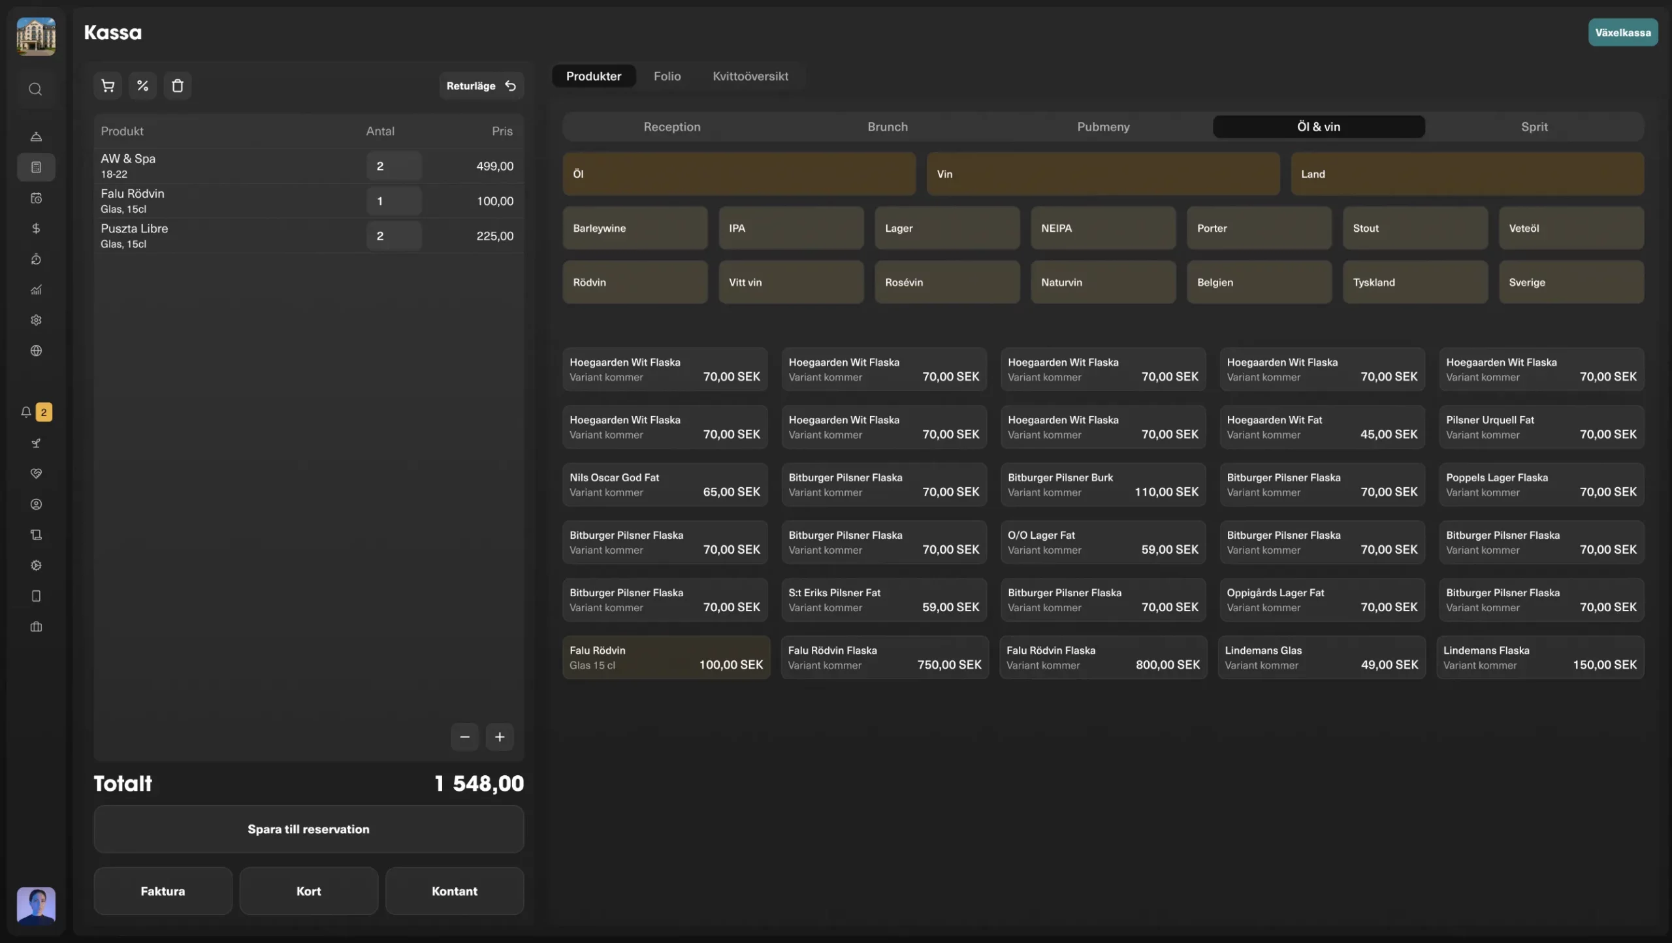The height and width of the screenshot is (943, 1672).
Task: Increase quantity with plus button
Action: coord(500,737)
